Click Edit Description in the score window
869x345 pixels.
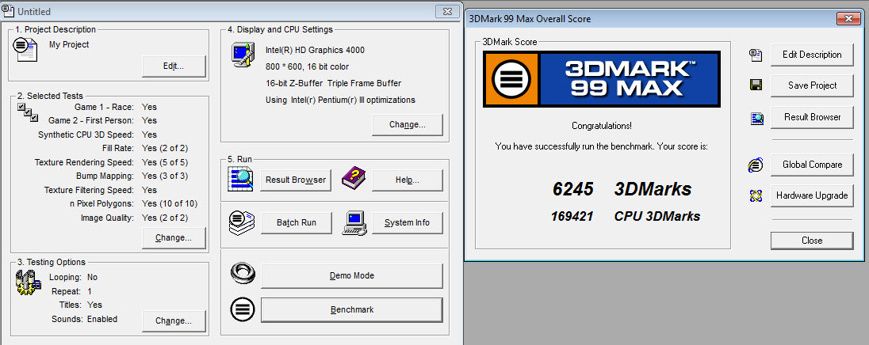point(812,55)
